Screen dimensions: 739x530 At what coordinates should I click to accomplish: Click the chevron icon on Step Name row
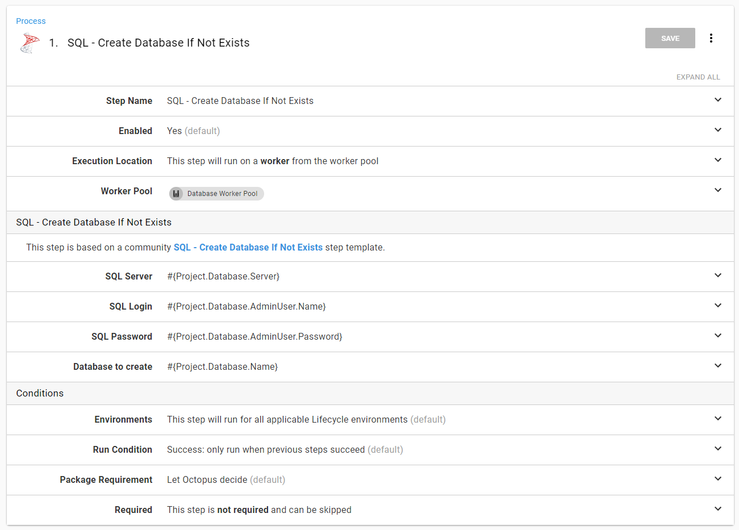pos(717,100)
